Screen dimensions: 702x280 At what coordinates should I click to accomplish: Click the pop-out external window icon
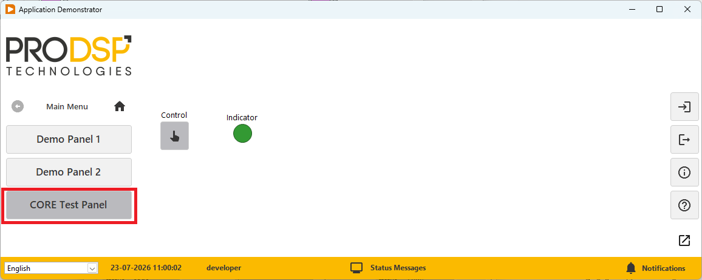click(684, 240)
